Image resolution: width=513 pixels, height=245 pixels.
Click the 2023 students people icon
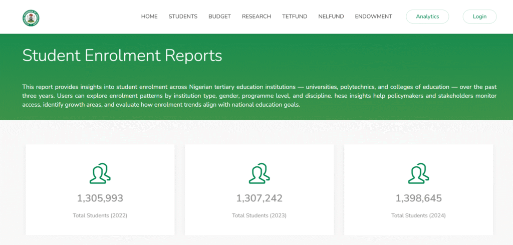(259, 173)
